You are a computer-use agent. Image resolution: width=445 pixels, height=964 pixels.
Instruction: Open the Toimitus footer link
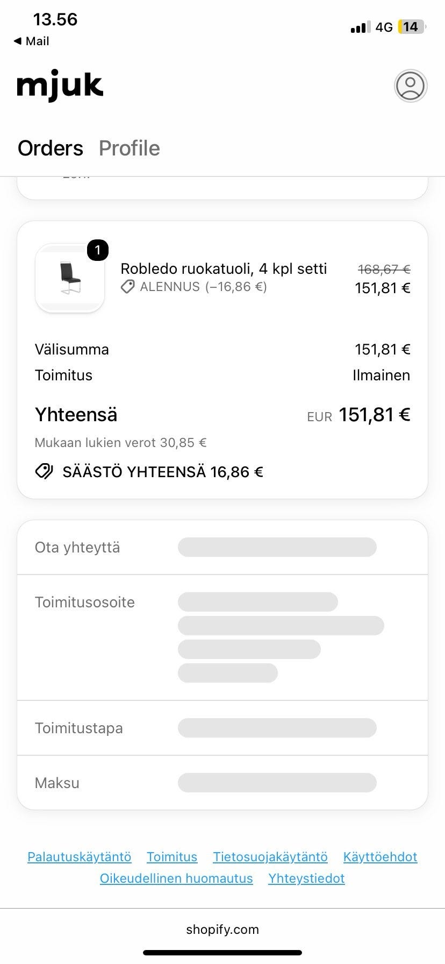172,856
